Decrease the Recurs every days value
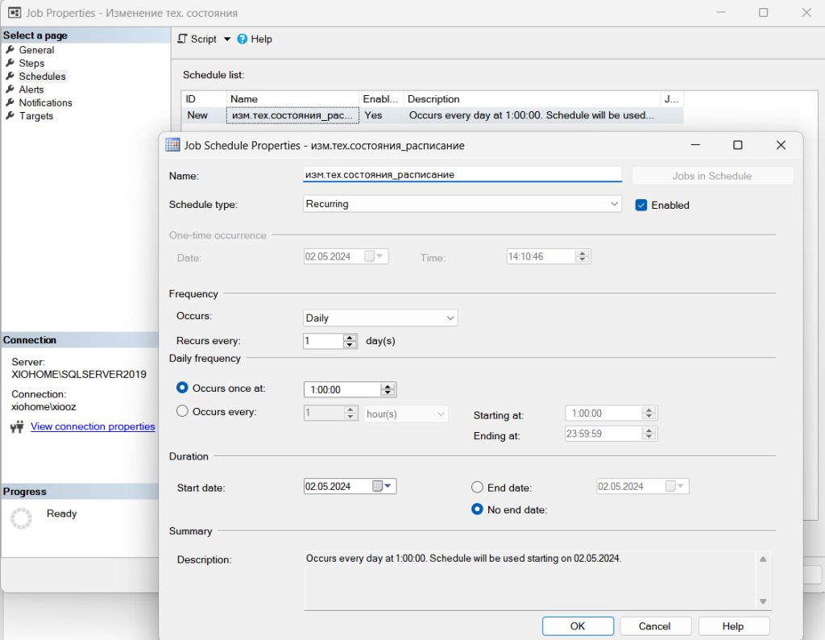 350,345
